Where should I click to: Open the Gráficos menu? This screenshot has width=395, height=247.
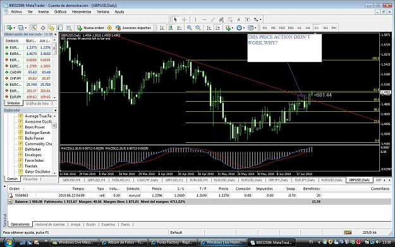click(x=61, y=11)
